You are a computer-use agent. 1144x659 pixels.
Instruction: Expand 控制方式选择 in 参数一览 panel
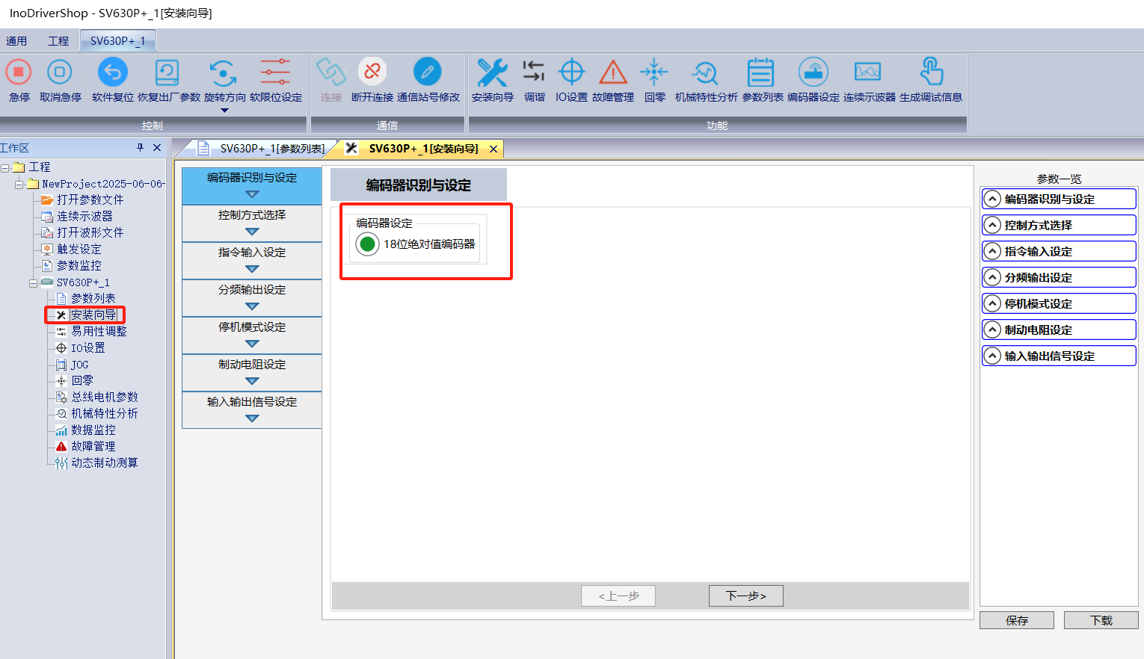pos(992,225)
